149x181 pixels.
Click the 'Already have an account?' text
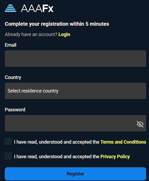coord(31,34)
